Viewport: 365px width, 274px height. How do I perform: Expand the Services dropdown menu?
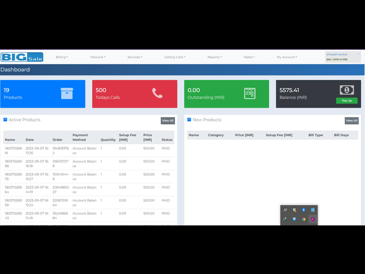coord(135,57)
